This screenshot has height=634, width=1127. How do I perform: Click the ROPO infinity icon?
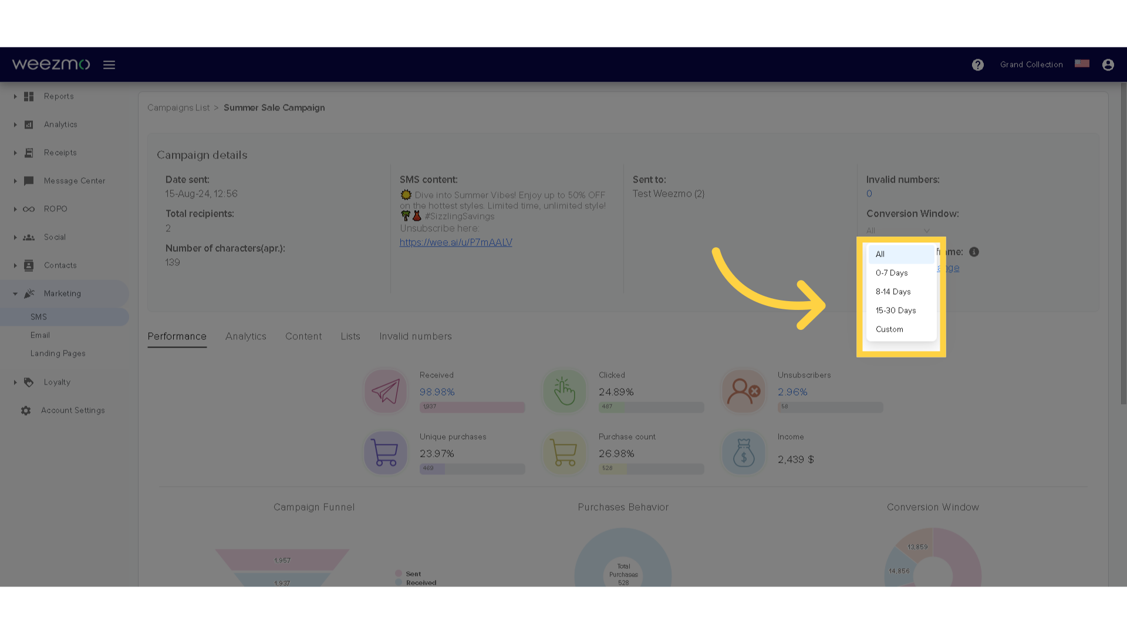[29, 209]
